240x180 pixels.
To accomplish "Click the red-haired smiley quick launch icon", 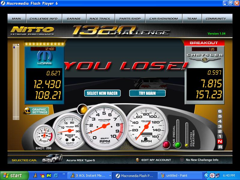I will (42, 176).
